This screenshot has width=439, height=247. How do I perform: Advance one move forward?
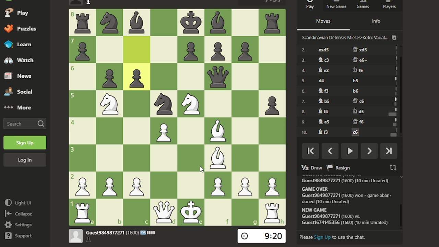[x=369, y=151]
